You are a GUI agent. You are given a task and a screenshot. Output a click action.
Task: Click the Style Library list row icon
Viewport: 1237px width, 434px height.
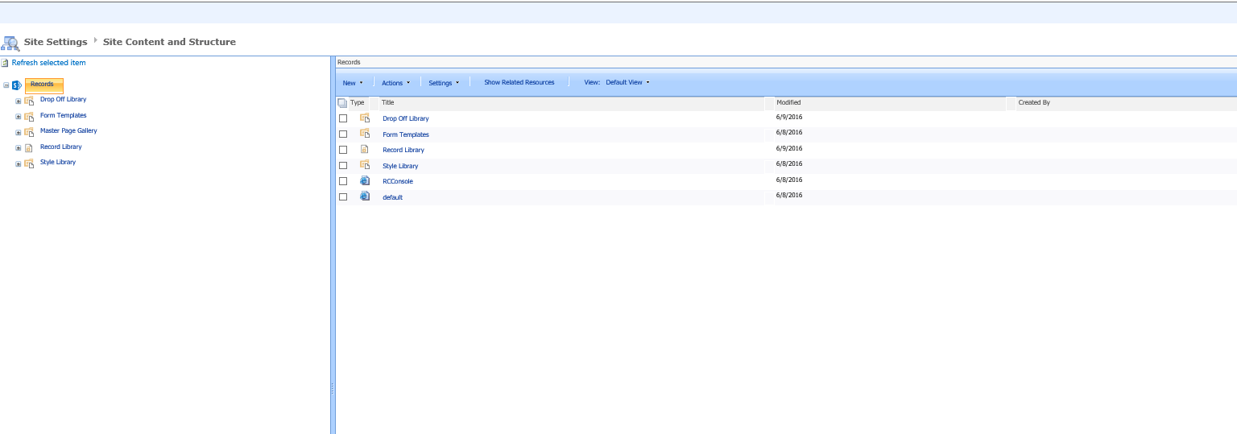pos(365,165)
